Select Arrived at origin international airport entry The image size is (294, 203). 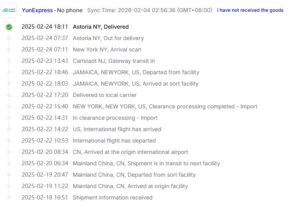[130, 152]
